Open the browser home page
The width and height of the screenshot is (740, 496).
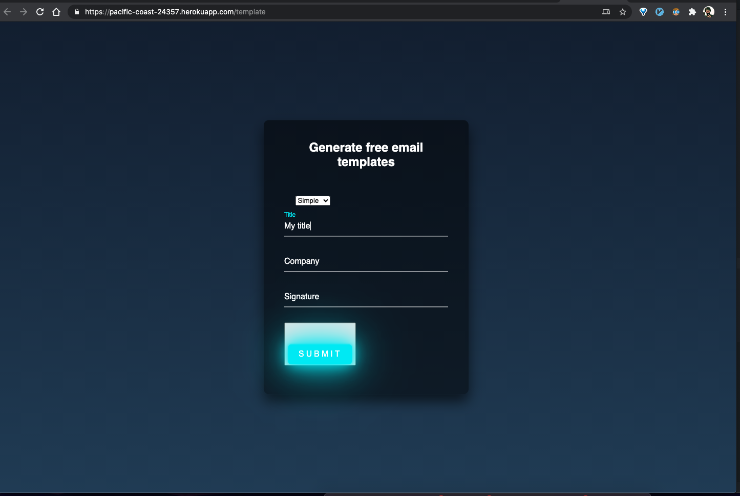click(56, 12)
